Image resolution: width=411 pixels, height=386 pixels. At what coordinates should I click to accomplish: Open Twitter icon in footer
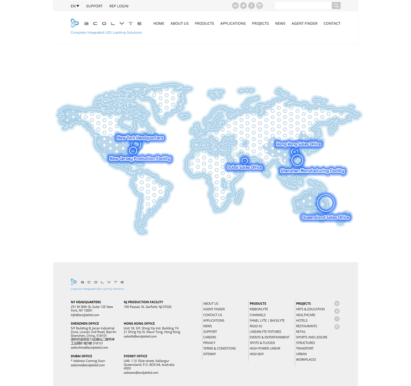337,311
